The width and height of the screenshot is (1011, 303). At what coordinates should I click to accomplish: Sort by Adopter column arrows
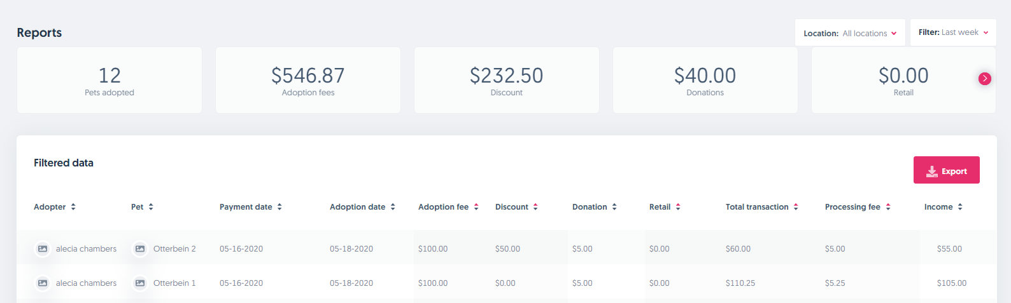(73, 207)
